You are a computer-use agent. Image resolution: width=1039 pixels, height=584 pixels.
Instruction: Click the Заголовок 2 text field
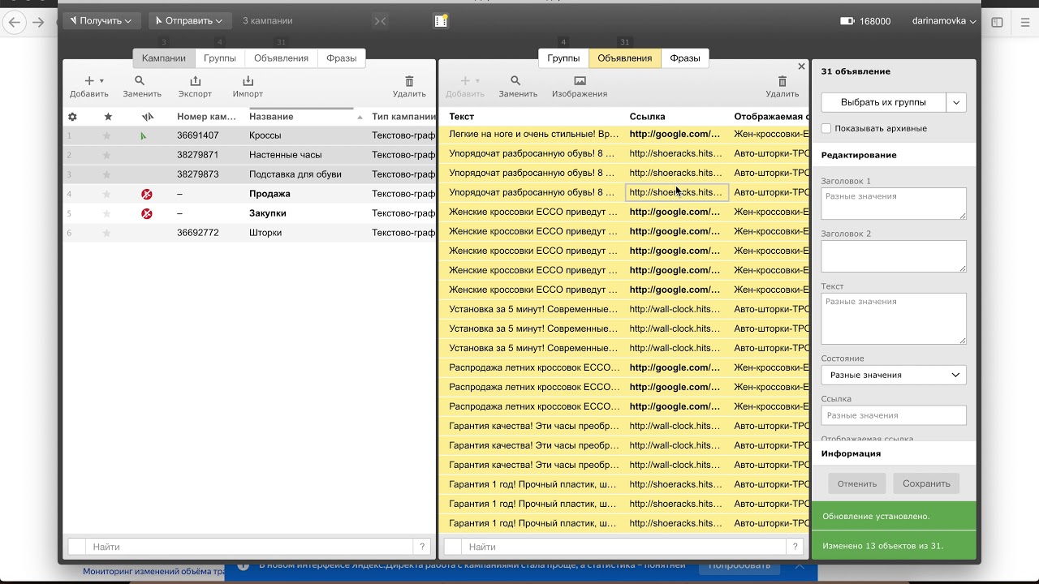coord(894,256)
